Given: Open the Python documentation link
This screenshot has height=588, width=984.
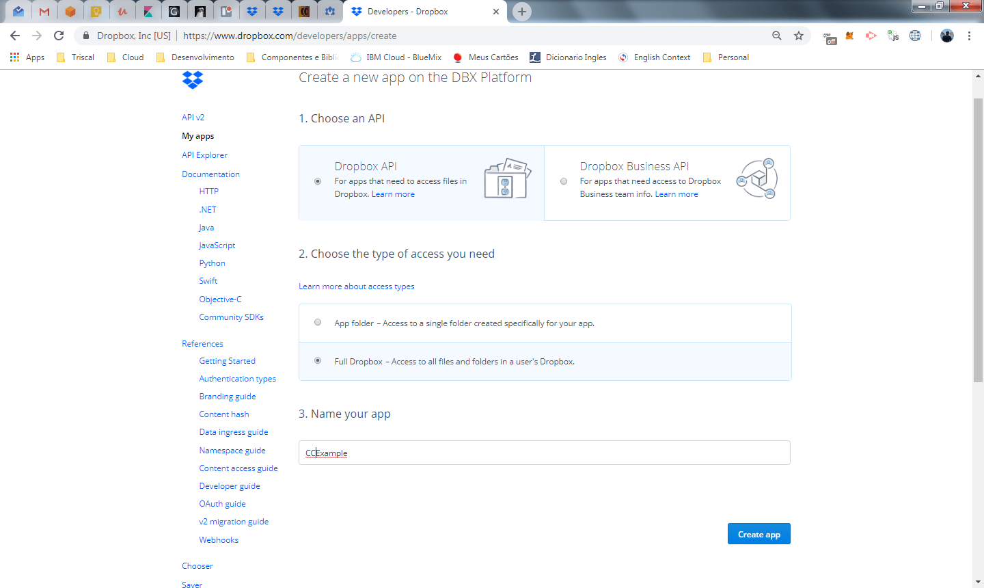Looking at the screenshot, I should coord(213,263).
